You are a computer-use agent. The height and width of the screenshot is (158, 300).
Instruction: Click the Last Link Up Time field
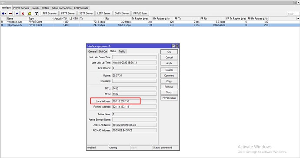pos(134,63)
